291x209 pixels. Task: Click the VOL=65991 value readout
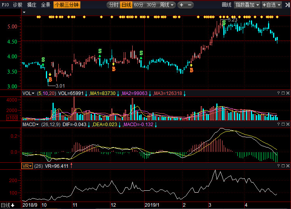(x=71, y=93)
